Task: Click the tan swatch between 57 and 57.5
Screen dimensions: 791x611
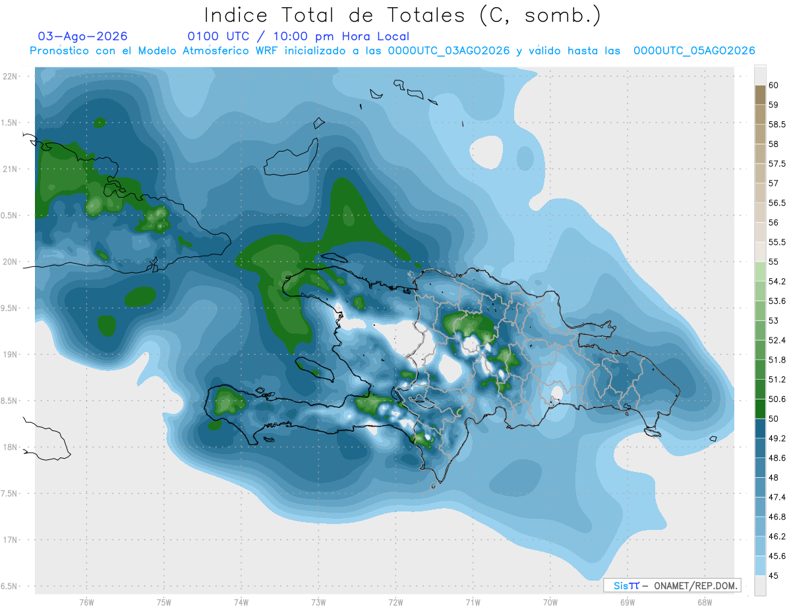Action: (760, 173)
